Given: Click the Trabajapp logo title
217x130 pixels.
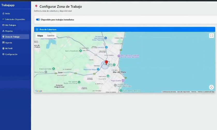Looking at the screenshot, I should 8,5.
